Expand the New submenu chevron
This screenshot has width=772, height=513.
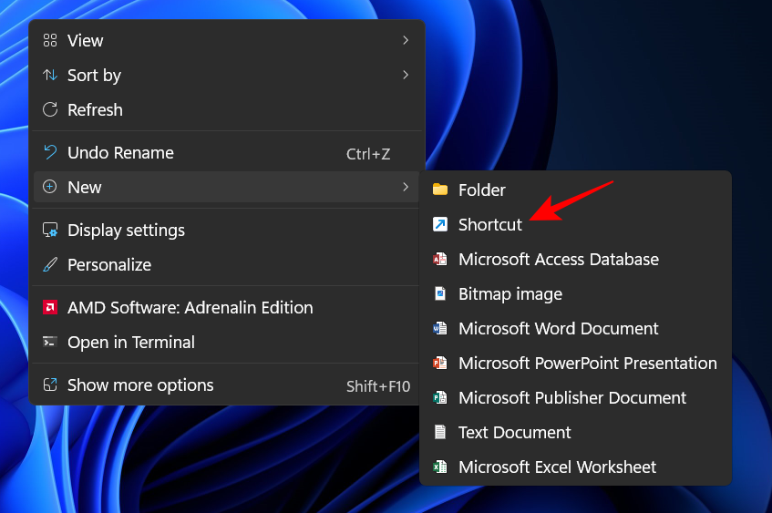(x=406, y=187)
